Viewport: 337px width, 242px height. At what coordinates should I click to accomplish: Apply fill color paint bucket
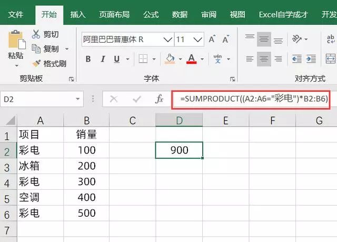[170, 59]
